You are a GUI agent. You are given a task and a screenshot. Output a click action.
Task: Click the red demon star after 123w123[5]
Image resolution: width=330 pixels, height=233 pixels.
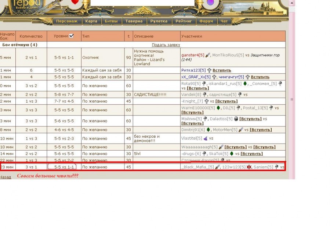tap(249, 167)
